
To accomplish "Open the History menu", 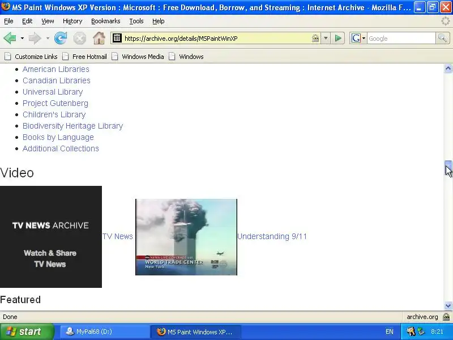I will point(72,21).
